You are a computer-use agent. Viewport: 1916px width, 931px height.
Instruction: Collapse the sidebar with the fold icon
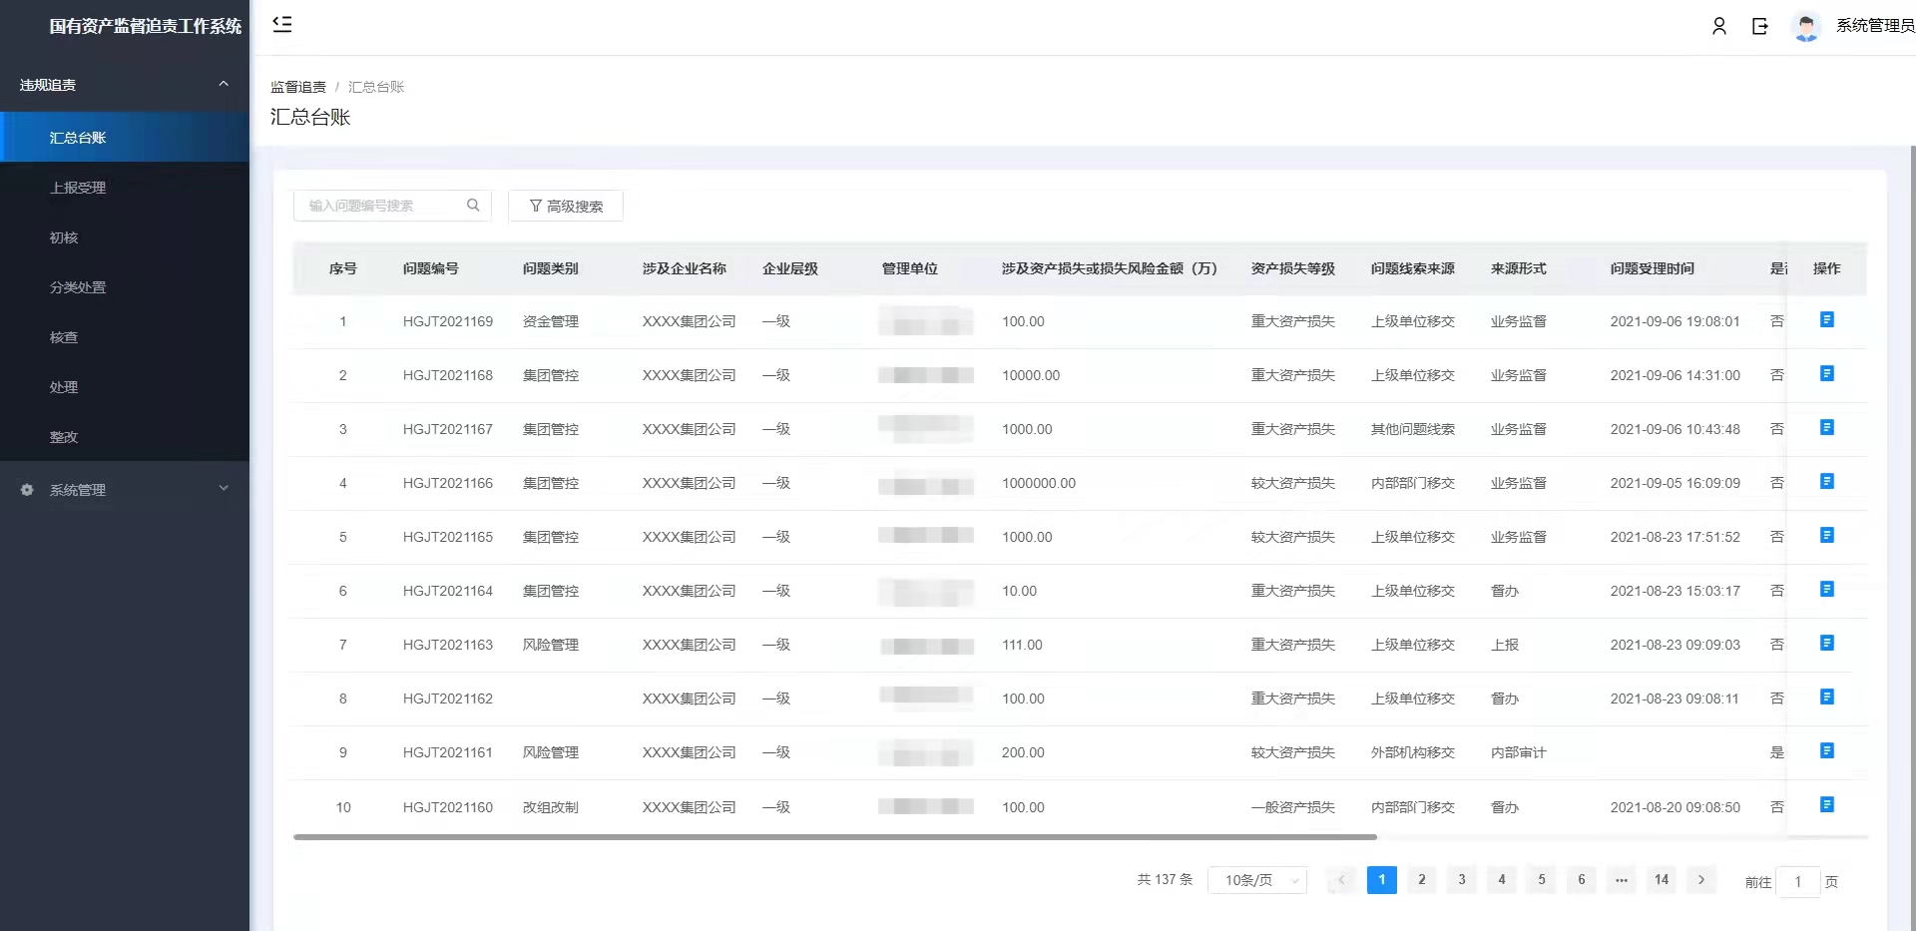282,24
